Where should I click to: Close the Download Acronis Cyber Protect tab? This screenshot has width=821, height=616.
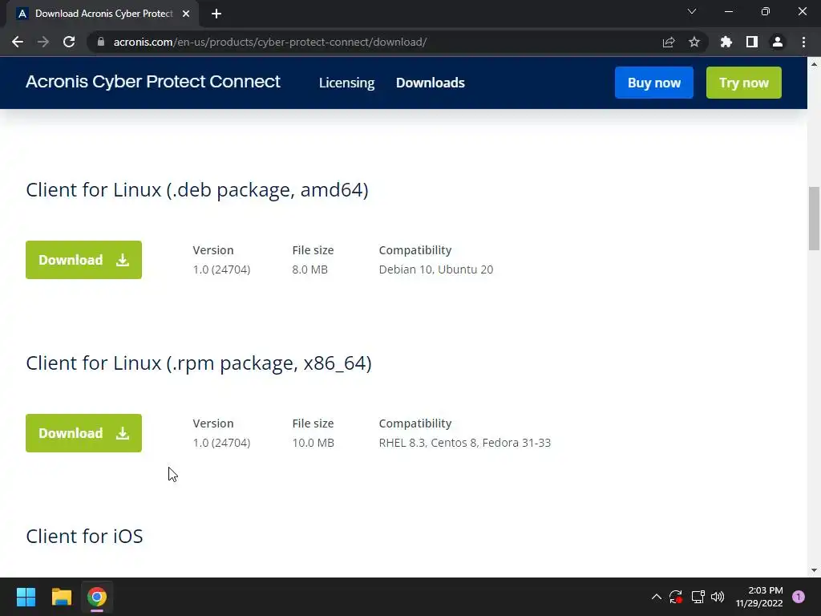(186, 14)
